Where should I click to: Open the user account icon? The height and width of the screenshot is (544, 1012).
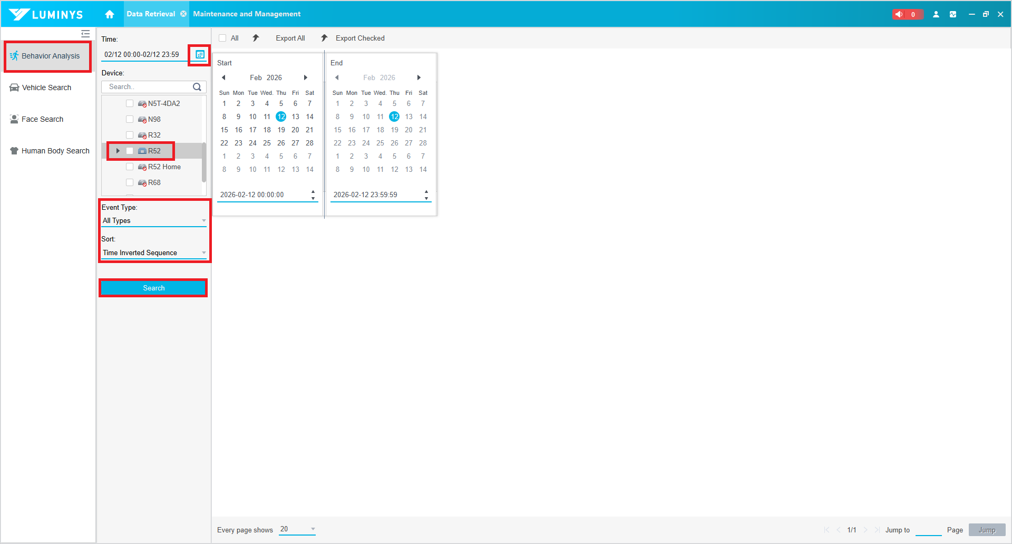(936, 14)
